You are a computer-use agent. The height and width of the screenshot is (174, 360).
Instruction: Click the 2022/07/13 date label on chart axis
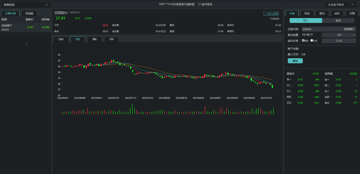[131, 98]
